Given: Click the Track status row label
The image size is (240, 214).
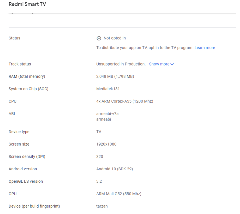Looking at the screenshot, I should click(20, 64).
